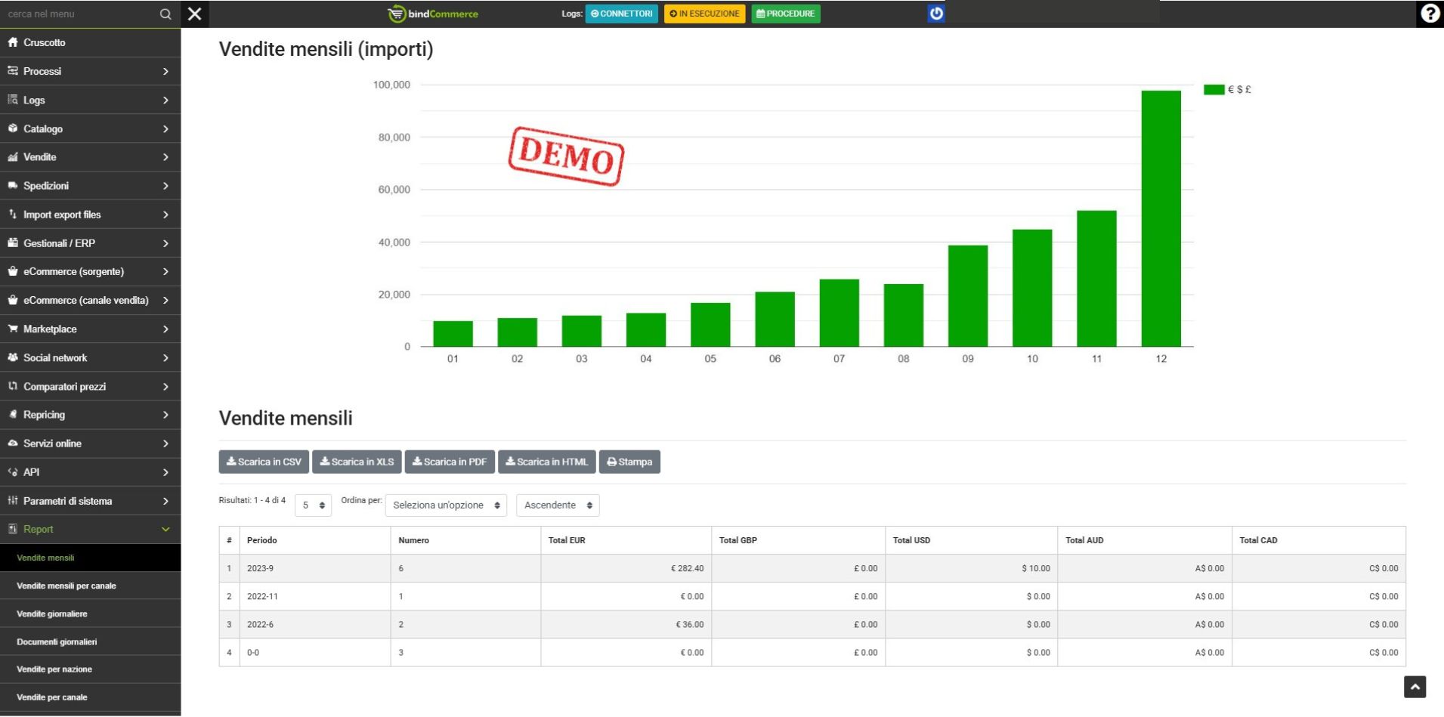Download the report with Scarica in PDF
The width and height of the screenshot is (1444, 717).
point(450,462)
